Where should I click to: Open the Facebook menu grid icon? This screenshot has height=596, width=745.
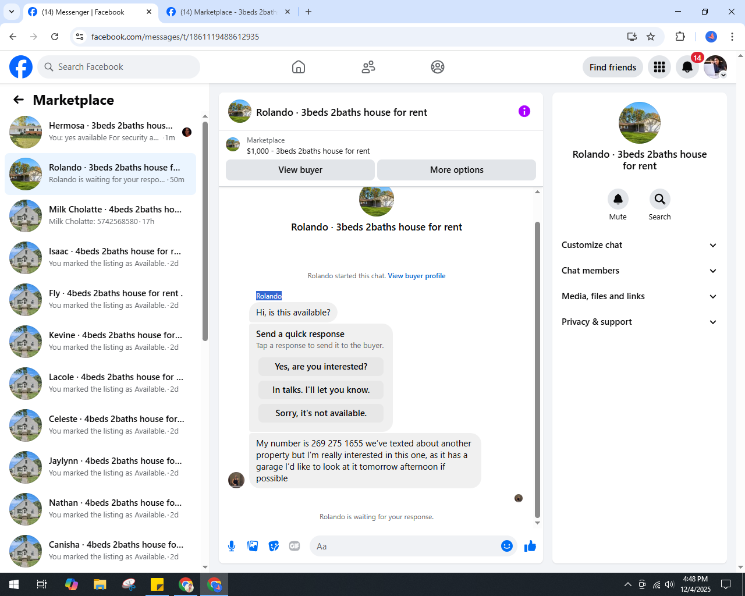659,67
